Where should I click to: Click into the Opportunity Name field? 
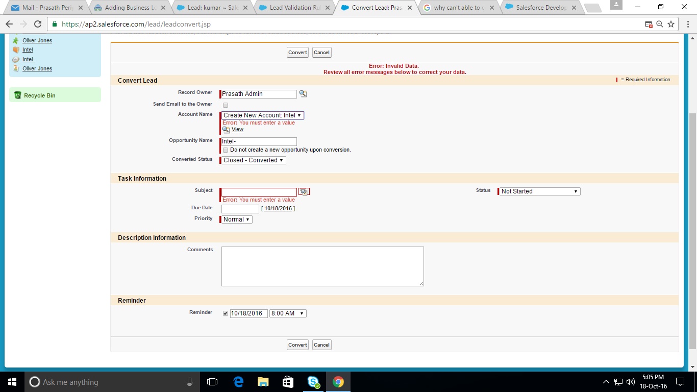259,141
